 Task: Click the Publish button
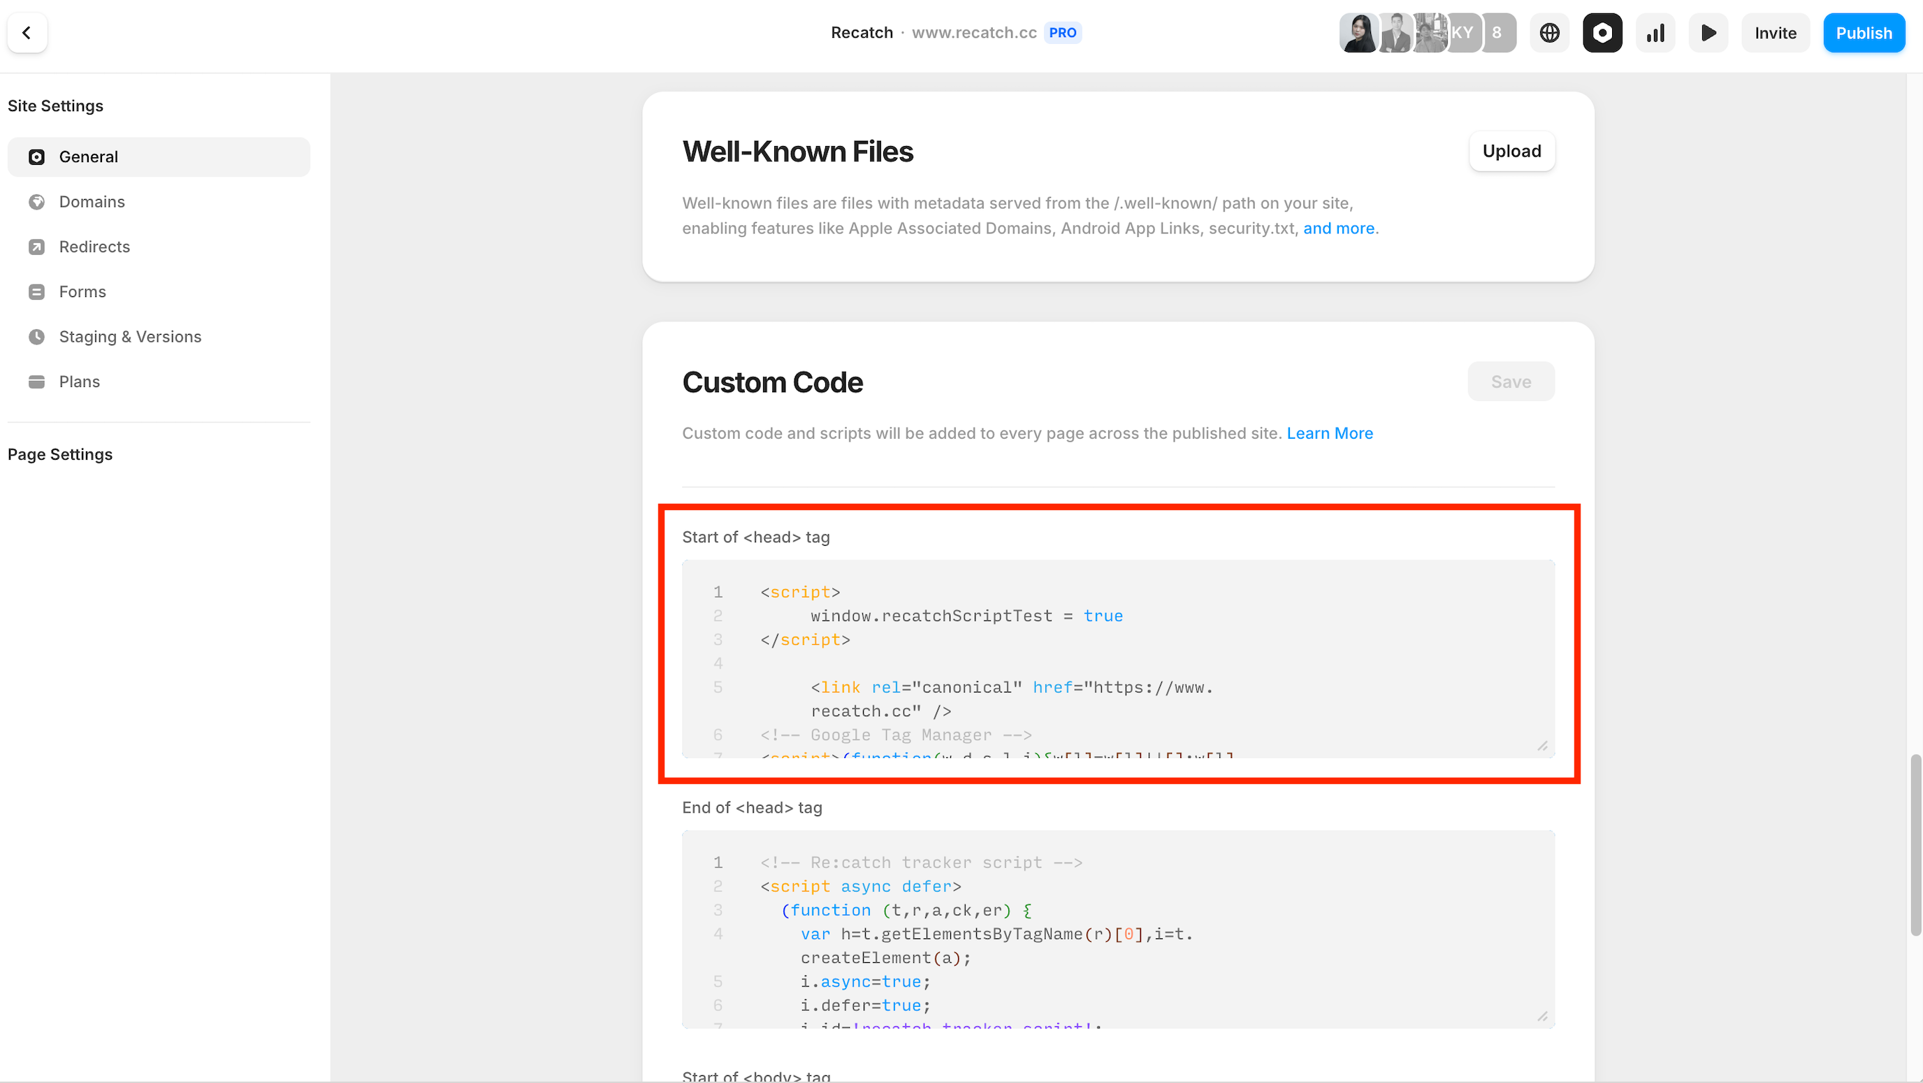(x=1864, y=33)
